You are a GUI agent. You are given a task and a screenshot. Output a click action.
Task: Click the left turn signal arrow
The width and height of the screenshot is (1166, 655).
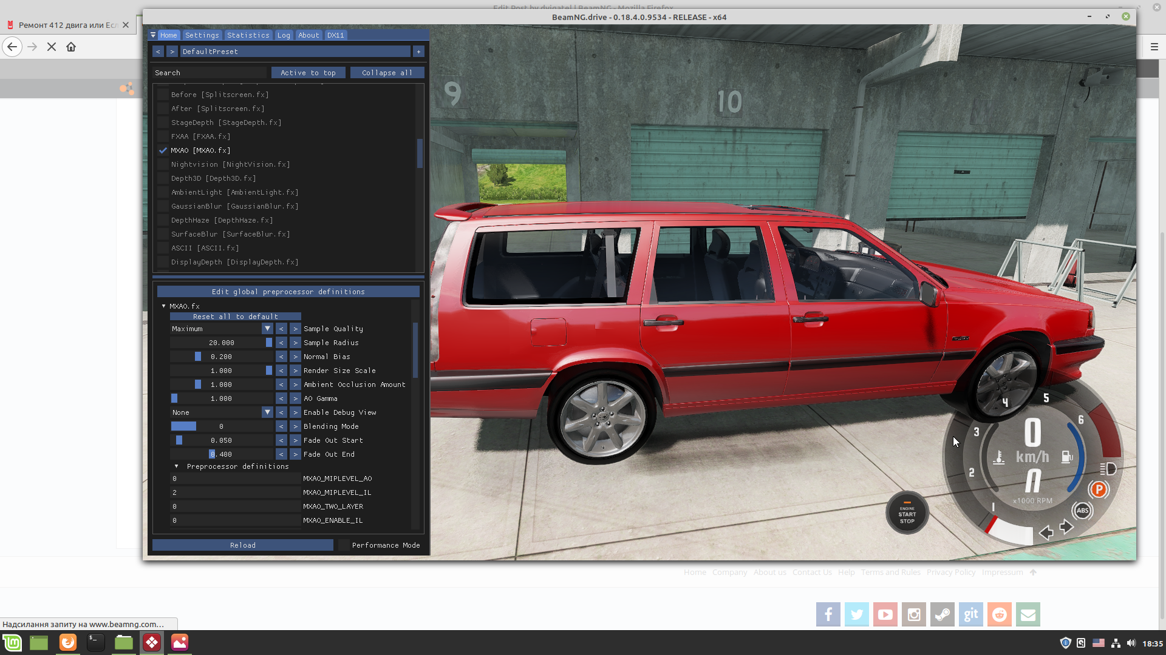(x=1046, y=533)
